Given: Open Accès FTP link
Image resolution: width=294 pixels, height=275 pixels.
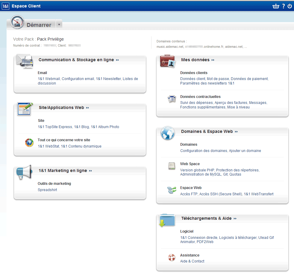Looking at the screenshot, I should tap(189, 194).
